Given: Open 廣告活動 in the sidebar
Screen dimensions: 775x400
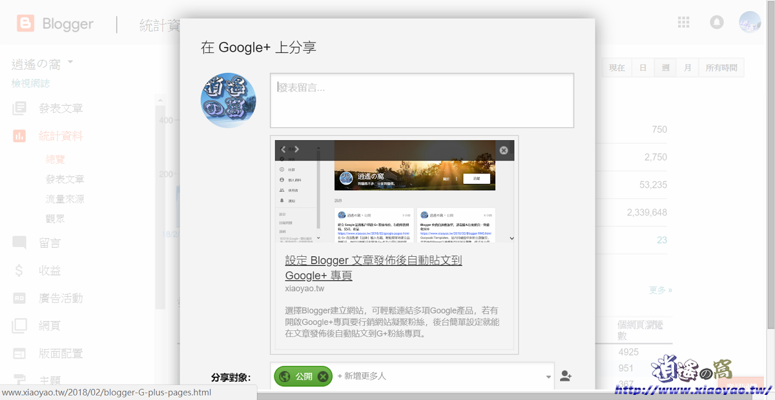Looking at the screenshot, I should point(61,298).
